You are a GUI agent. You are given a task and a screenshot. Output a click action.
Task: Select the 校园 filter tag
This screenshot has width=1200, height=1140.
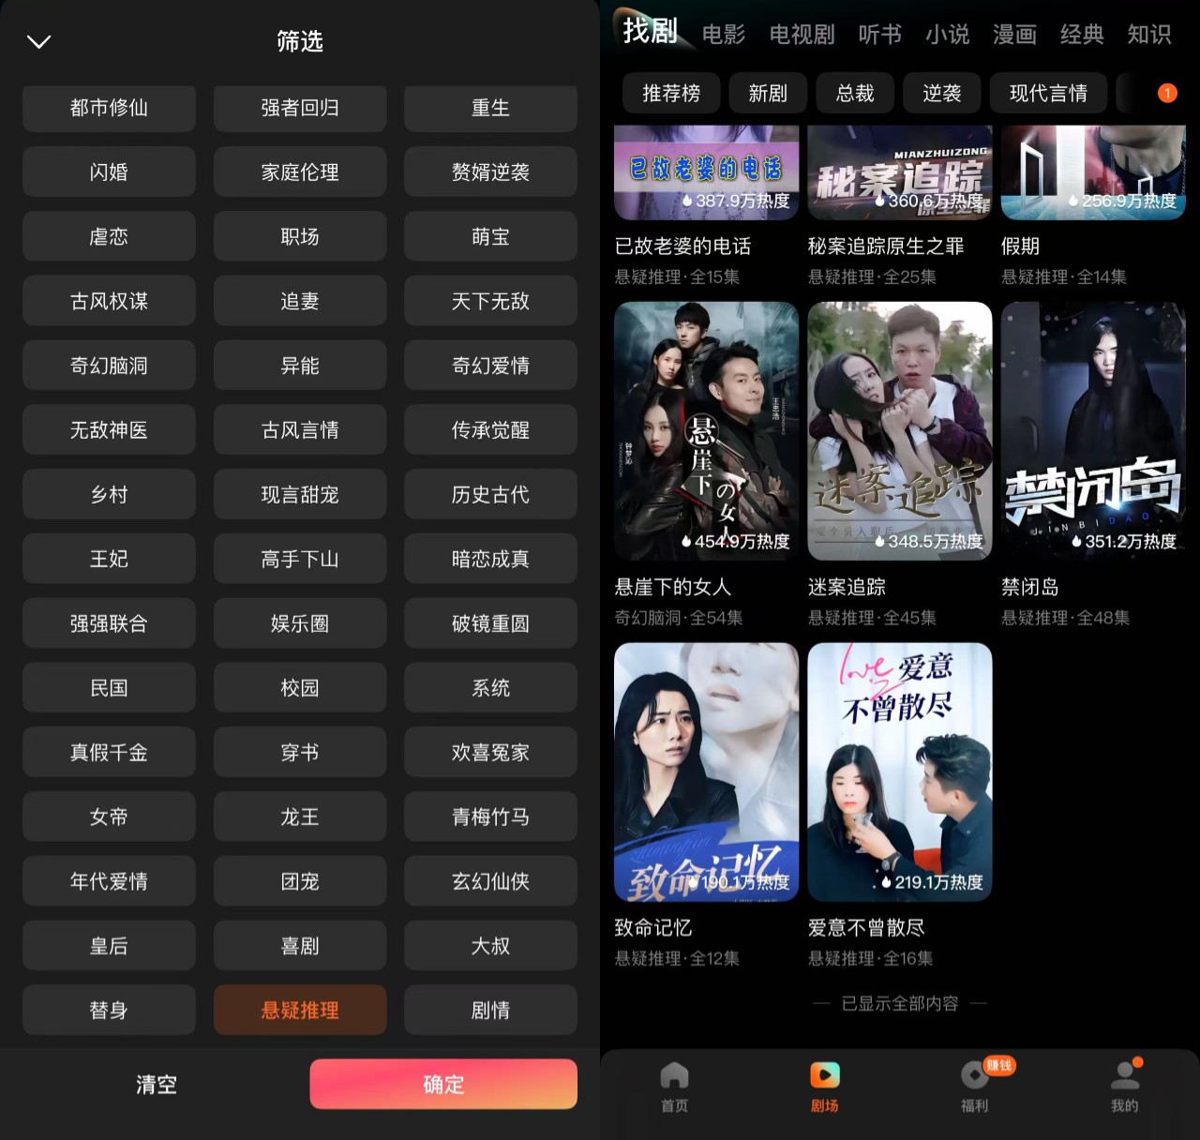point(300,688)
